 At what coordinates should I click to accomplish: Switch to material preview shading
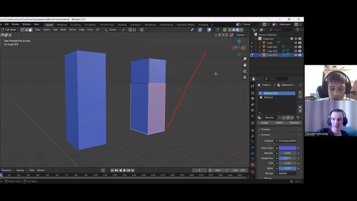click(x=238, y=30)
